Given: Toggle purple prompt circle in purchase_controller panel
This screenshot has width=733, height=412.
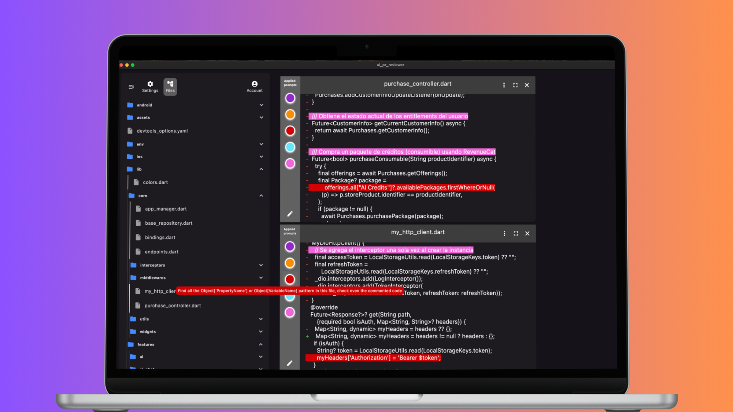Looking at the screenshot, I should coord(290,98).
